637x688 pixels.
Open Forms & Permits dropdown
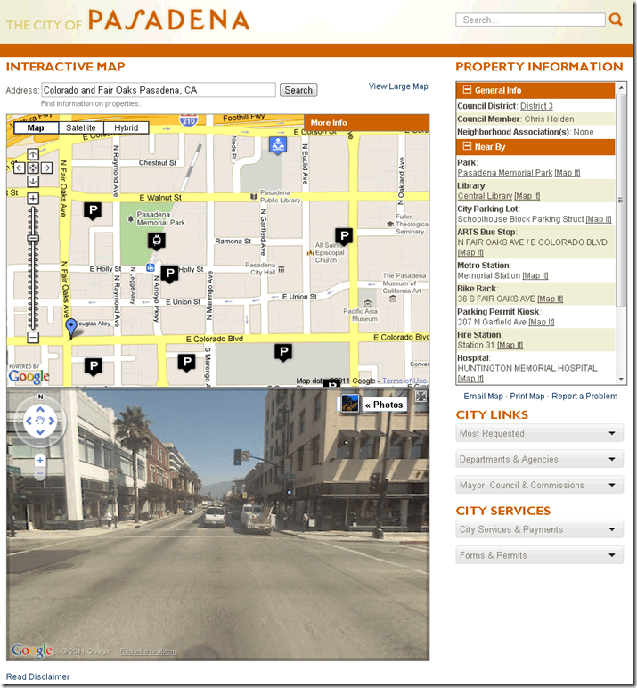coord(540,555)
